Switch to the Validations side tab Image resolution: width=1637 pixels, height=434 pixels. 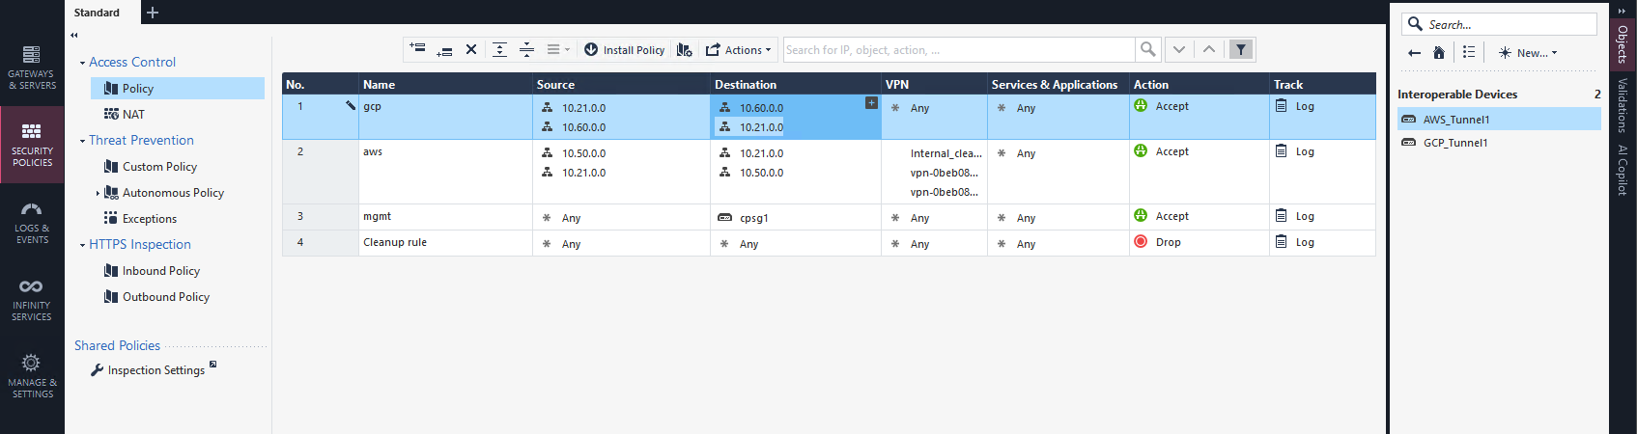[1623, 106]
